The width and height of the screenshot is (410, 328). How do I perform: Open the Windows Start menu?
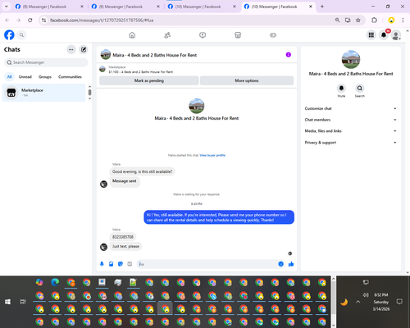click(7, 302)
